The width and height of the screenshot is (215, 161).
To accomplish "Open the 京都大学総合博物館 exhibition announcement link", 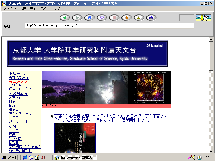I will [x=111, y=118].
